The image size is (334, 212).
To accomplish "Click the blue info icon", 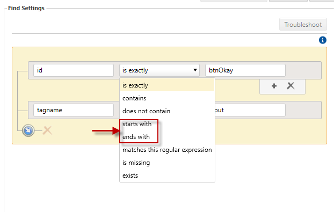I will coord(323,40).
